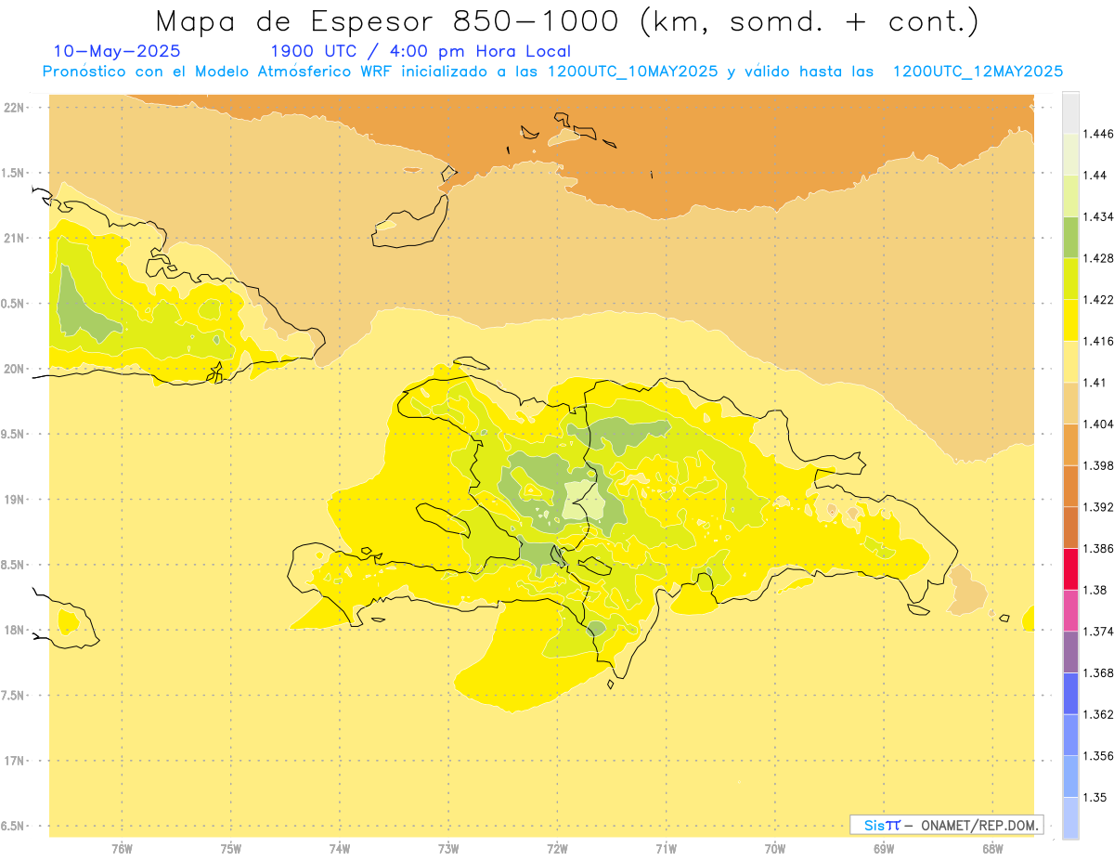Click the legend value '1.35'
Viewport: 1114px width, 861px height.
pos(1096,797)
